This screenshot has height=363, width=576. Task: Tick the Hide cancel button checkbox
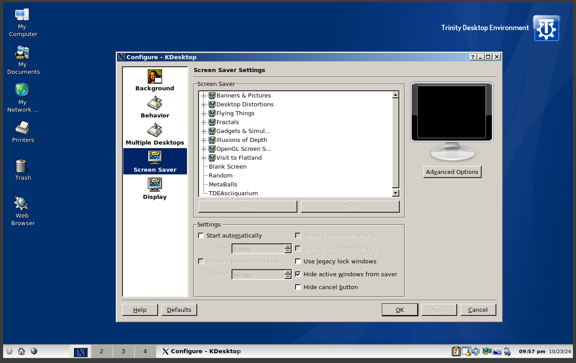(x=298, y=287)
